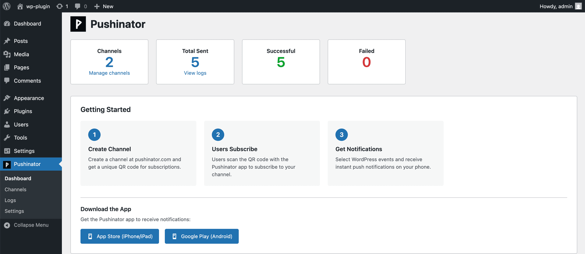Collapse the admin sidebar menu
585x254 pixels.
point(31,225)
